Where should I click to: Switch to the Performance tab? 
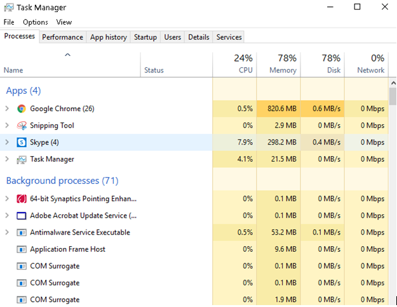click(62, 37)
